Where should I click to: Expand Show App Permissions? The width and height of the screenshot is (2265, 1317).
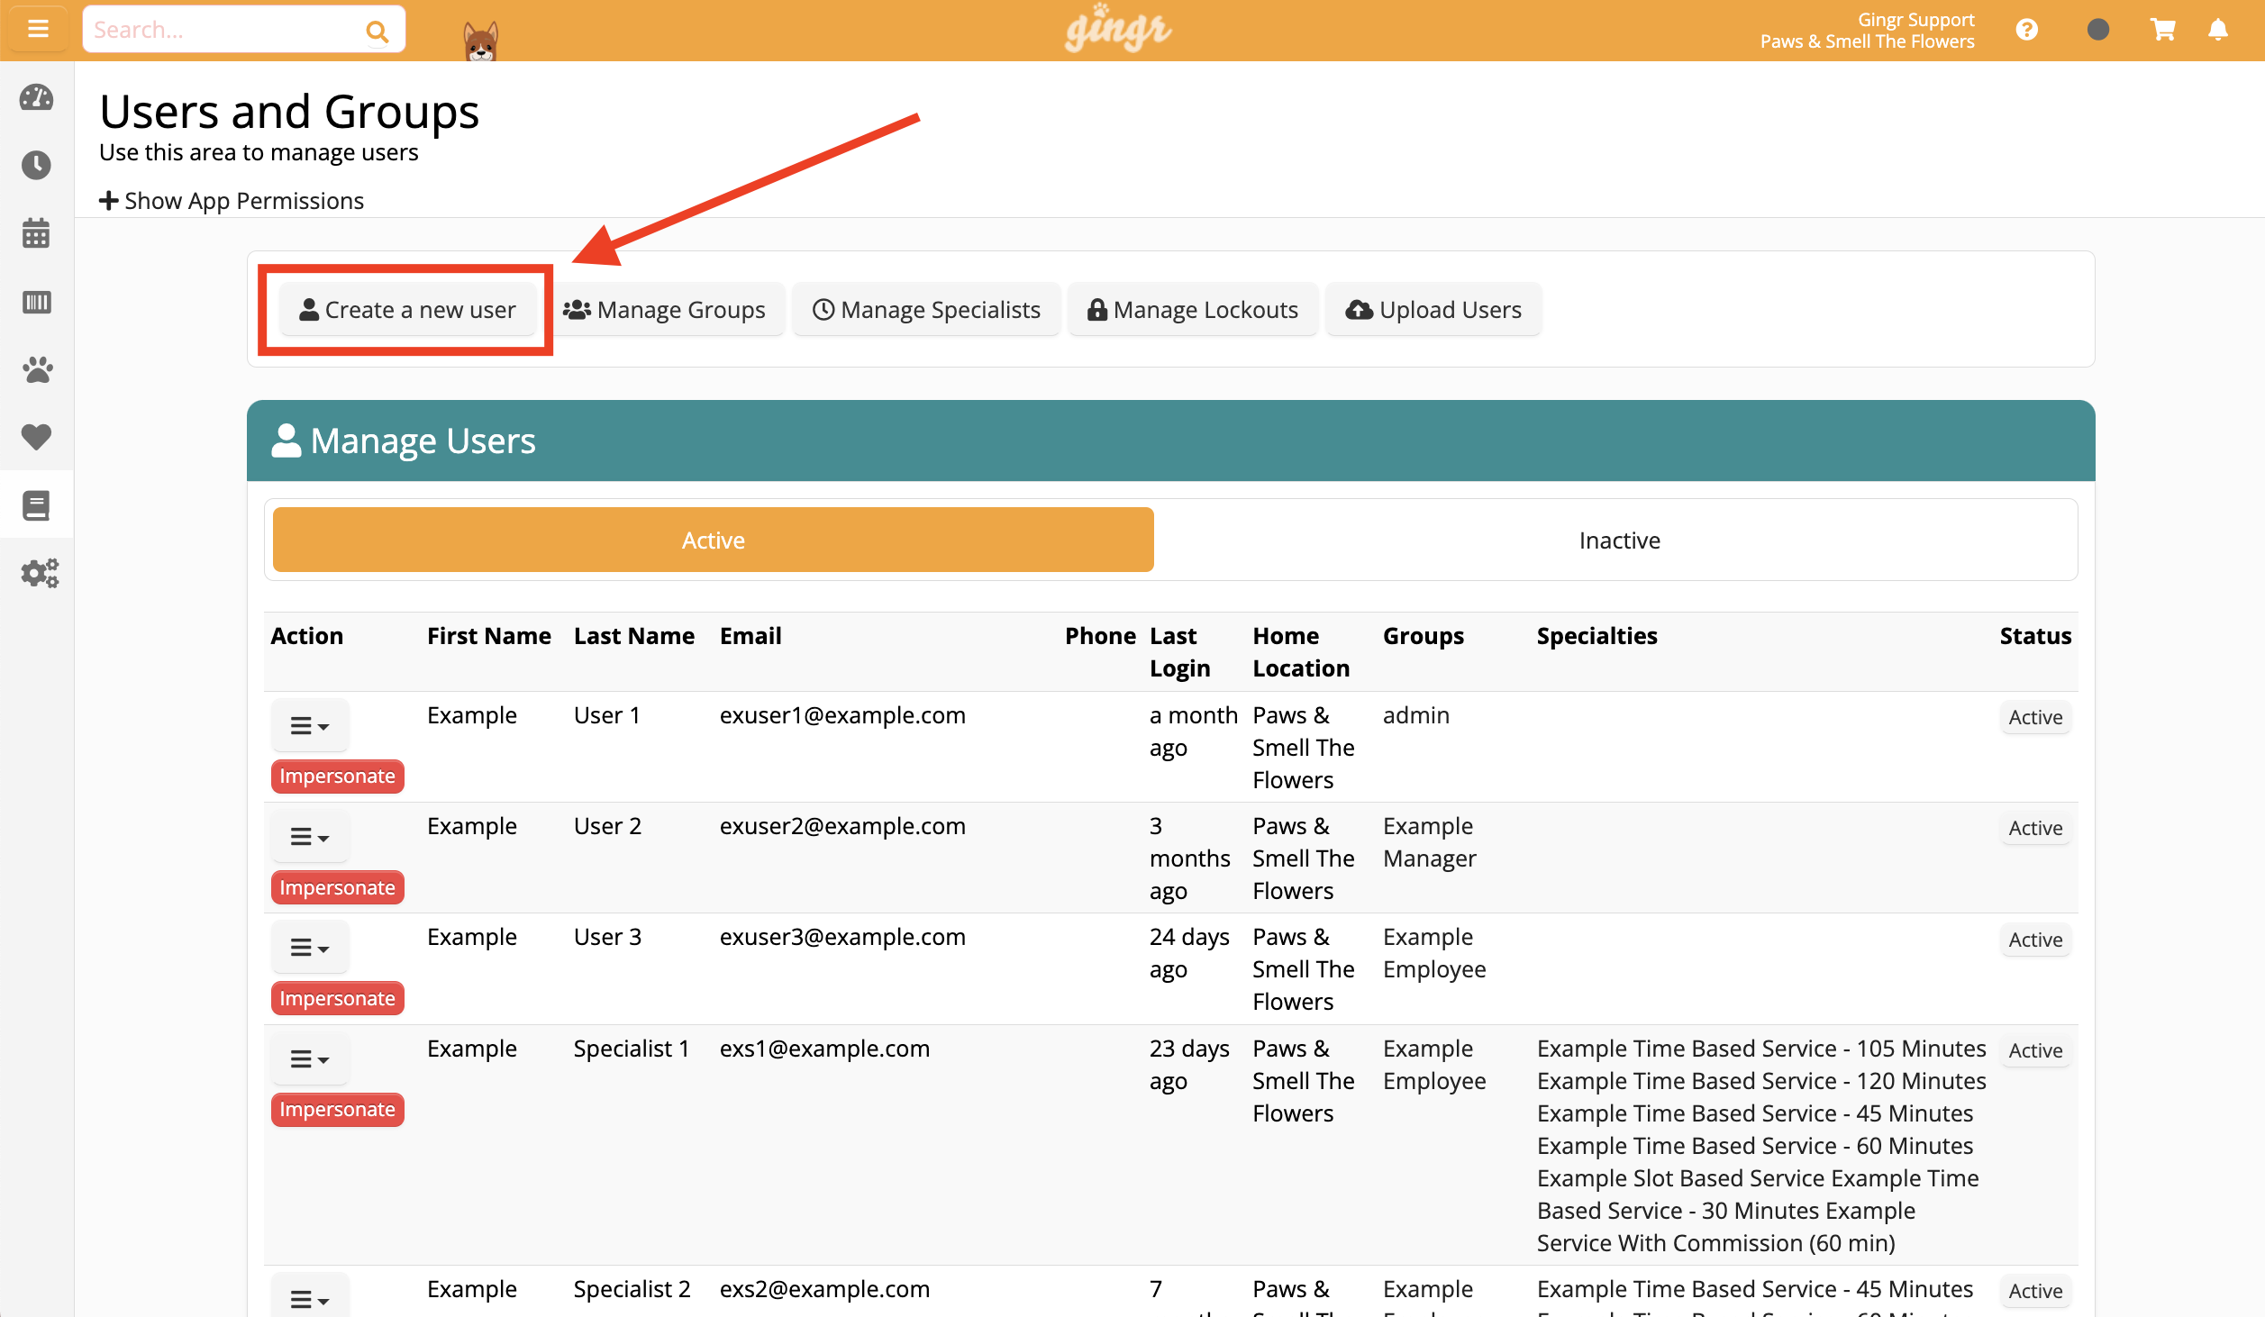(x=232, y=201)
